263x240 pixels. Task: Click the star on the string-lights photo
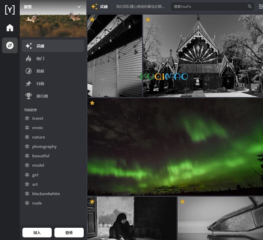92,19
